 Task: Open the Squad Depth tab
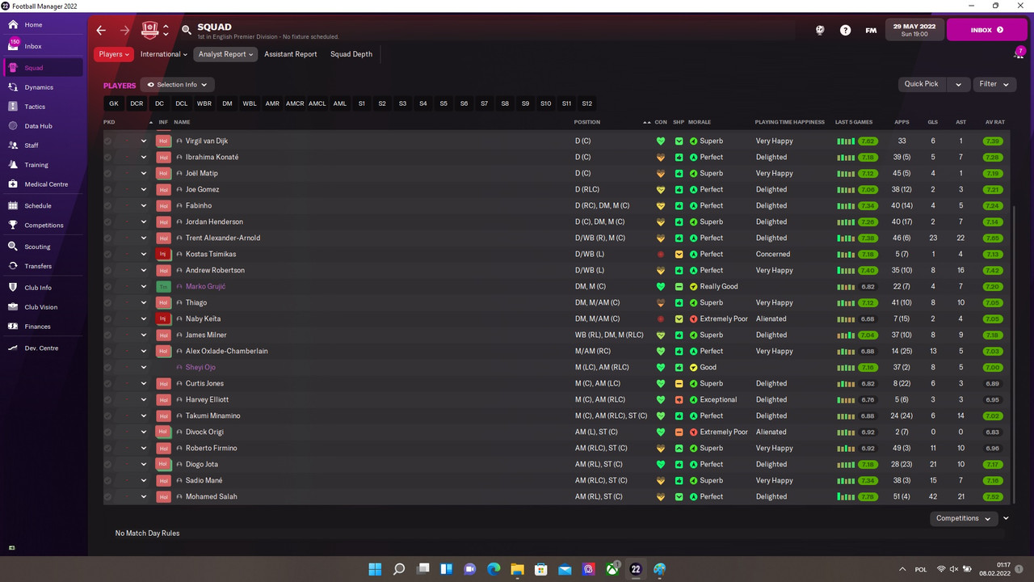pyautogui.click(x=351, y=54)
